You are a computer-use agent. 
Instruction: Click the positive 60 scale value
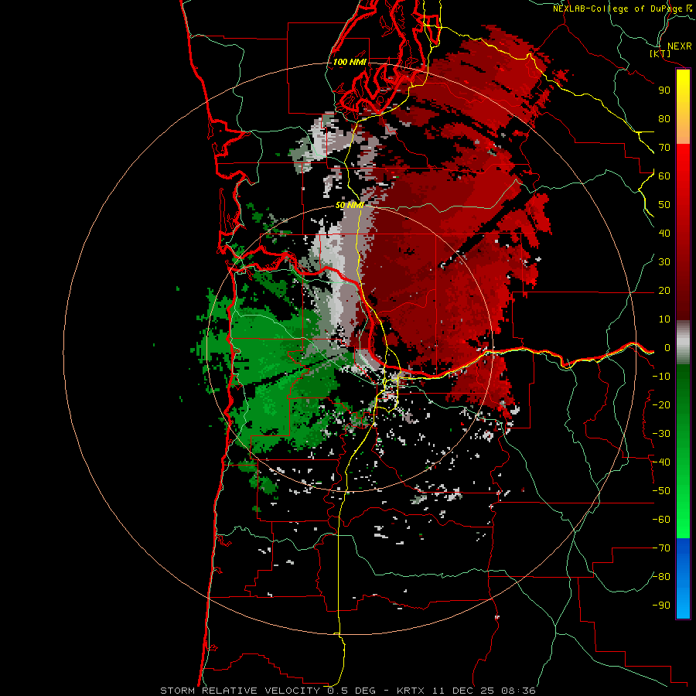(664, 176)
